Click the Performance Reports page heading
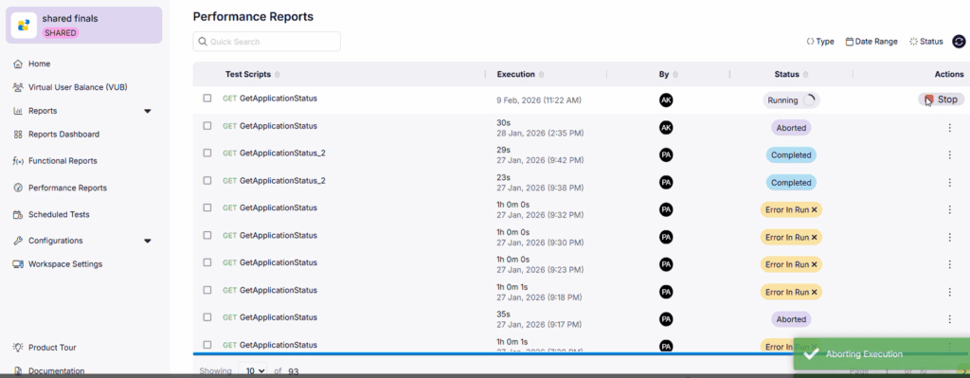The height and width of the screenshot is (378, 970). [253, 17]
